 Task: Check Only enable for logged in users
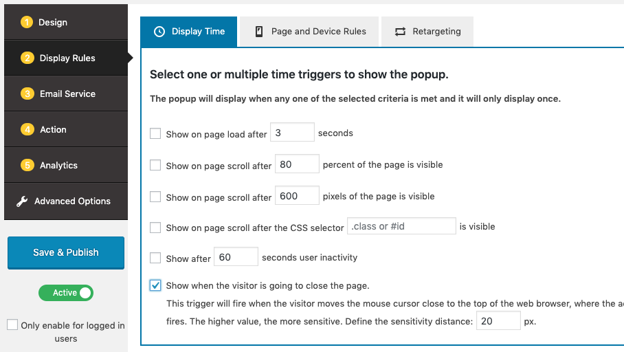[12, 325]
